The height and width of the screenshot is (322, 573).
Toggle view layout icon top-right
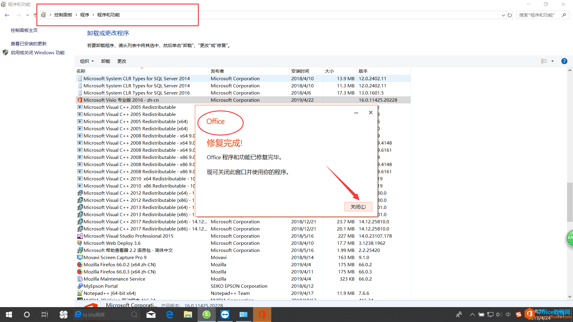tap(547, 61)
